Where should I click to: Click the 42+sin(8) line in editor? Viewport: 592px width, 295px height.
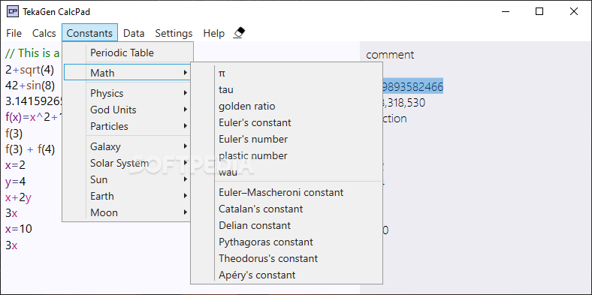click(x=30, y=86)
